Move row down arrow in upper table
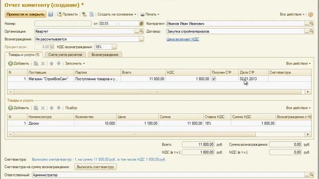This screenshot has height=179, width=319. click(59, 64)
